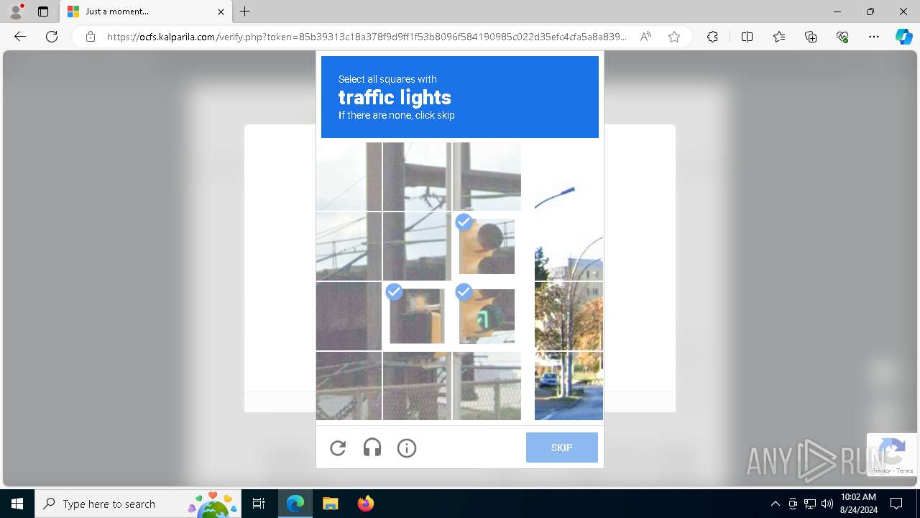
Task: Select the autumn trees tile
Action: pos(569,316)
